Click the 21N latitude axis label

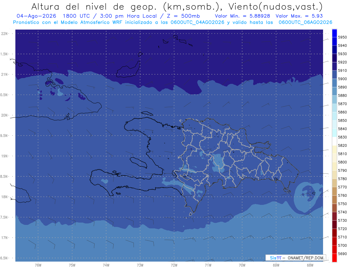[x=4, y=74]
